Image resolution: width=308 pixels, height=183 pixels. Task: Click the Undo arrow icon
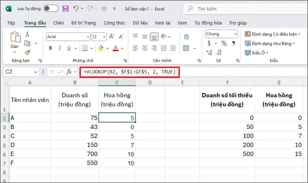[76, 8]
